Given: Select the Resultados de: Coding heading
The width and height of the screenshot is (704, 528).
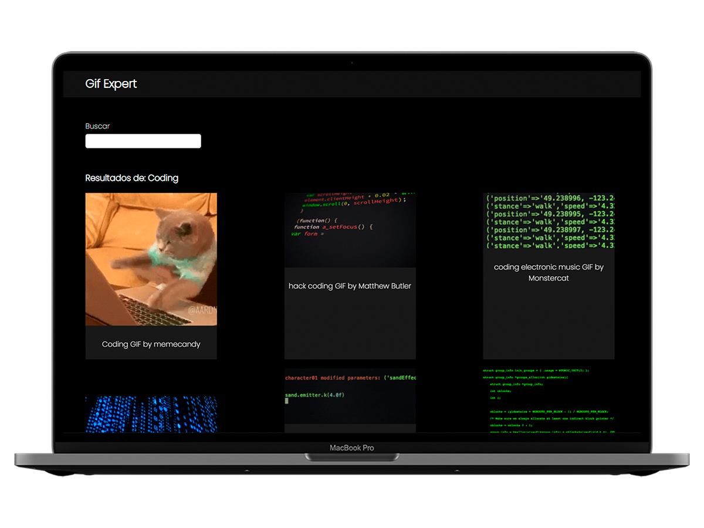Looking at the screenshot, I should pyautogui.click(x=132, y=178).
